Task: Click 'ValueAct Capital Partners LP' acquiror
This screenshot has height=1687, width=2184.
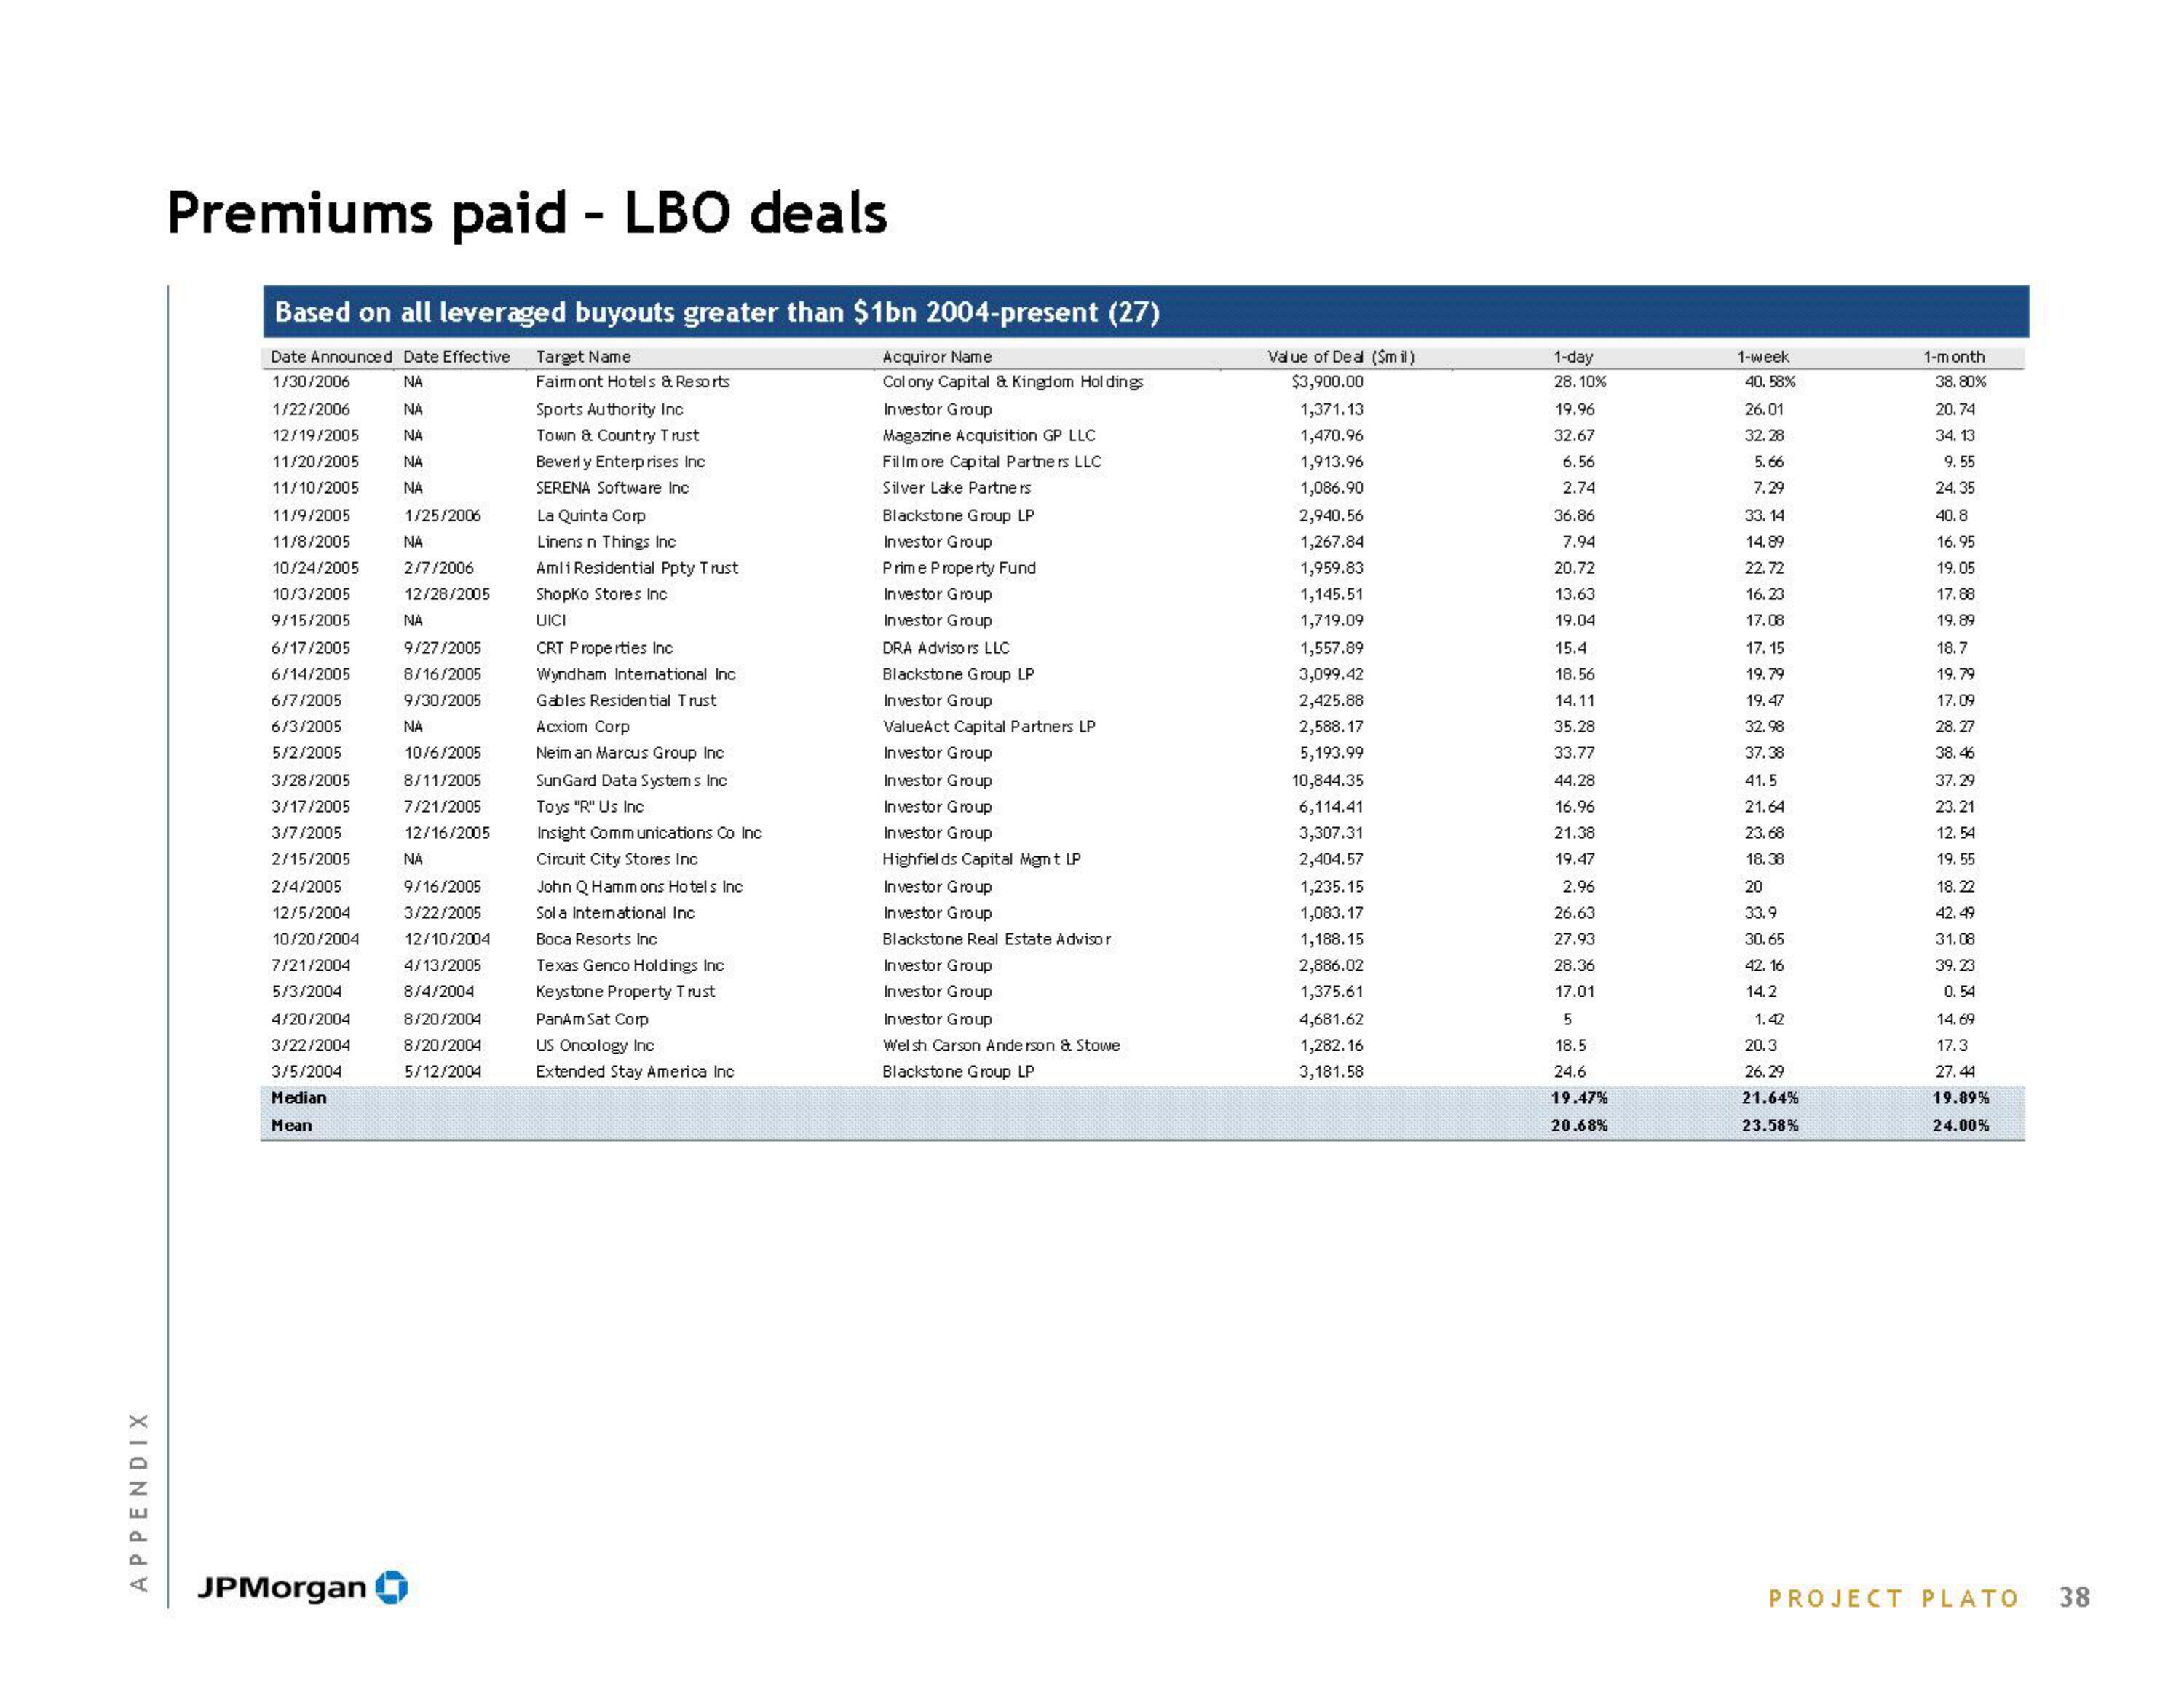Action: 989,726
